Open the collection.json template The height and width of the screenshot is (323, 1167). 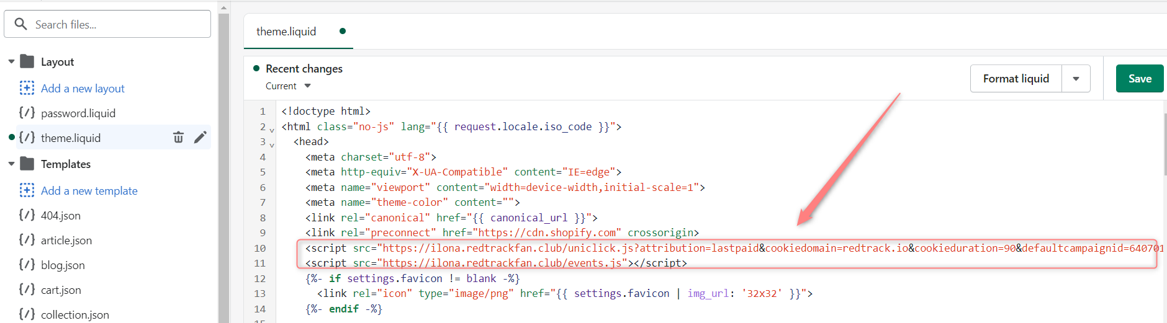75,315
